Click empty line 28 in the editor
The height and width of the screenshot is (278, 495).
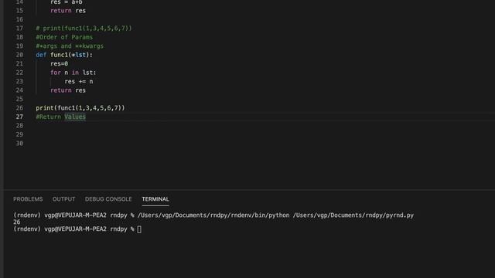265,125
